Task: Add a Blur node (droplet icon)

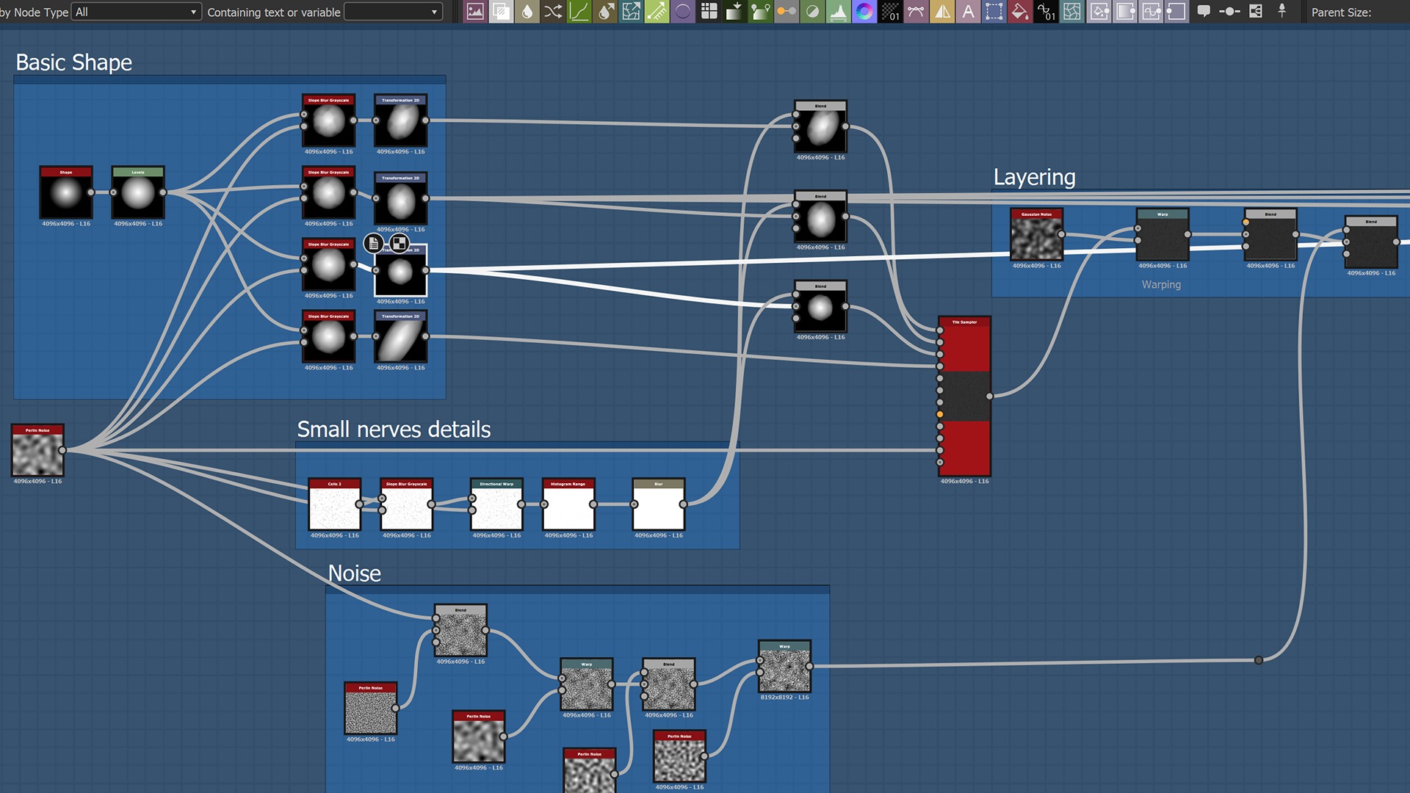Action: [x=527, y=12]
